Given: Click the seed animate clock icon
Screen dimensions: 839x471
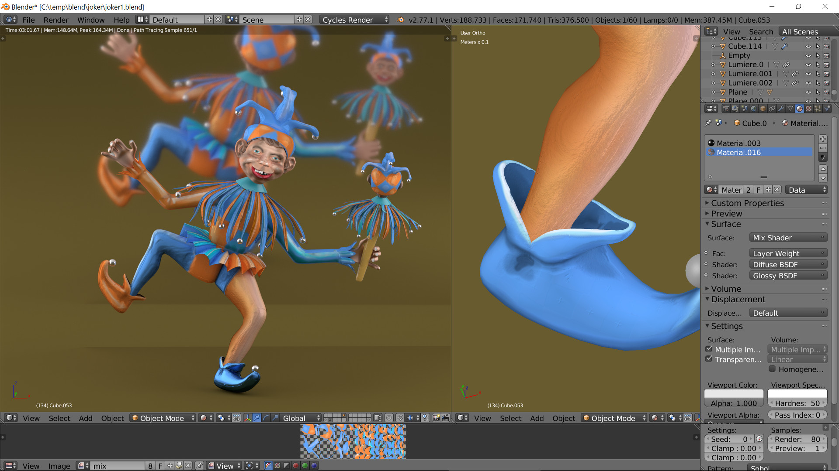Looking at the screenshot, I should tap(759, 439).
